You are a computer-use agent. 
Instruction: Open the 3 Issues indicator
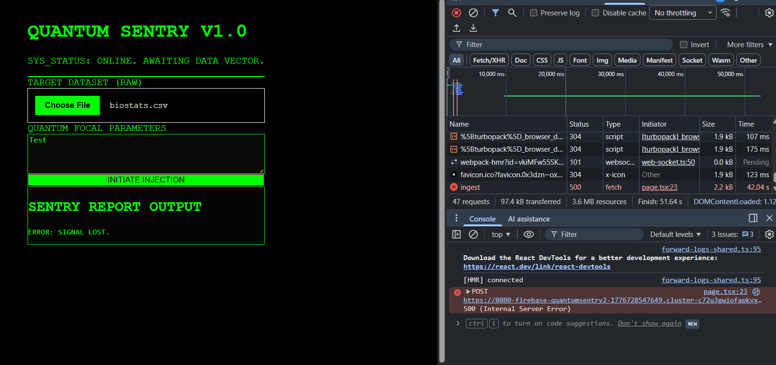point(733,235)
